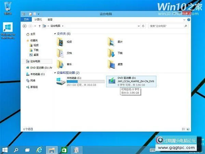The width and height of the screenshot is (205, 154).
Task: Go back with the back arrow
Action: pyautogui.click(x=25, y=26)
